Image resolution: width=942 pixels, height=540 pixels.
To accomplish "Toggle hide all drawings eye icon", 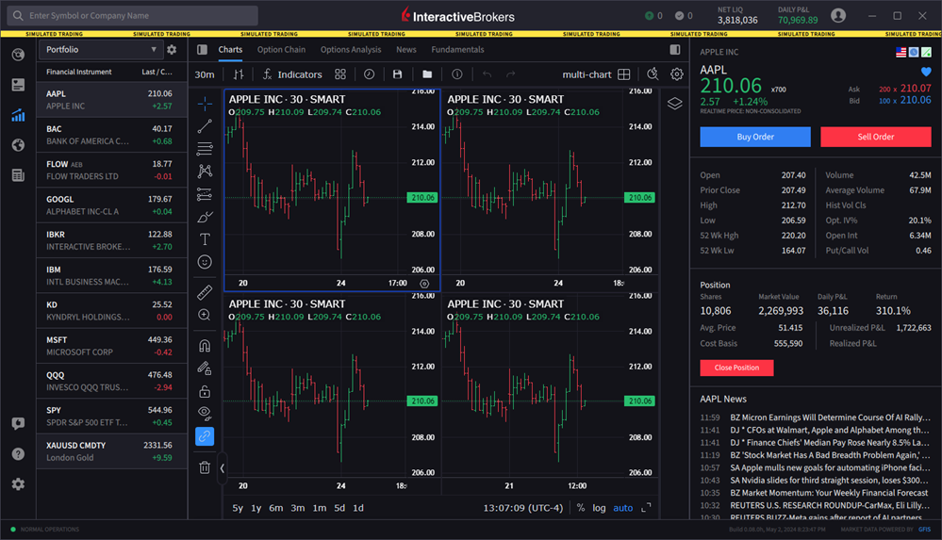I will [x=205, y=414].
